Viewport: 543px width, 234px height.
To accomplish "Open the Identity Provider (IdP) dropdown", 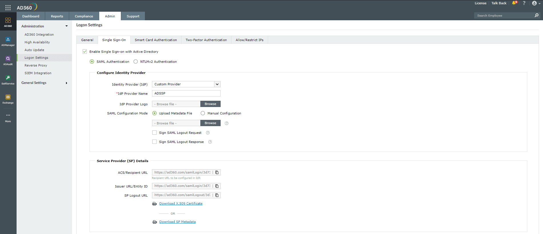I will point(186,84).
